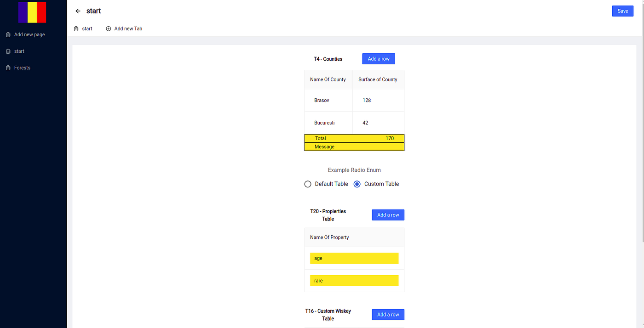This screenshot has width=644, height=328.
Task: Click the Example Radio Enum label
Action: [x=354, y=170]
